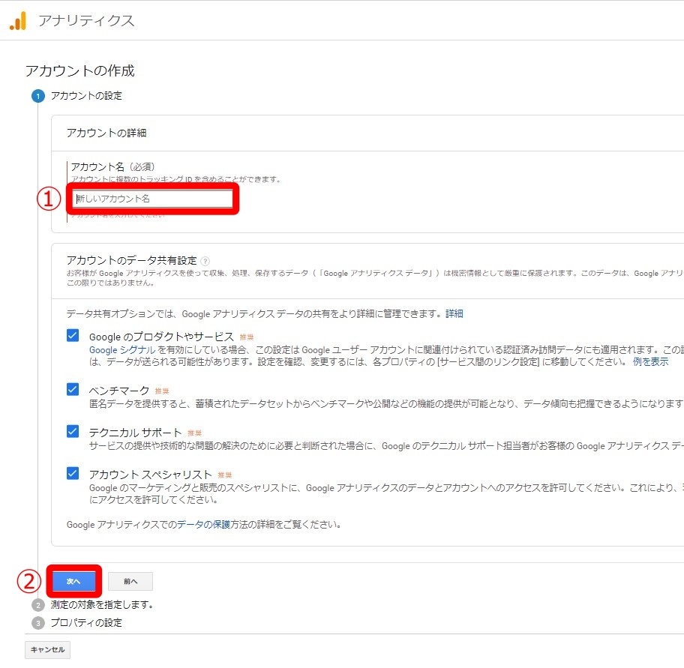Click the 前へ button
The height and width of the screenshot is (668, 684).
(x=130, y=581)
